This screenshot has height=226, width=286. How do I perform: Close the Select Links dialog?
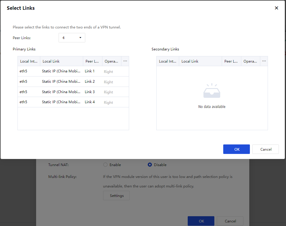click(277, 8)
